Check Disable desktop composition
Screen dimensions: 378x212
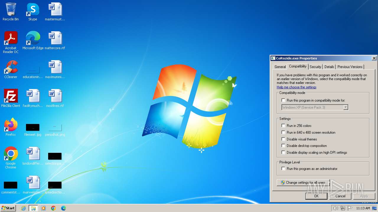click(283, 146)
